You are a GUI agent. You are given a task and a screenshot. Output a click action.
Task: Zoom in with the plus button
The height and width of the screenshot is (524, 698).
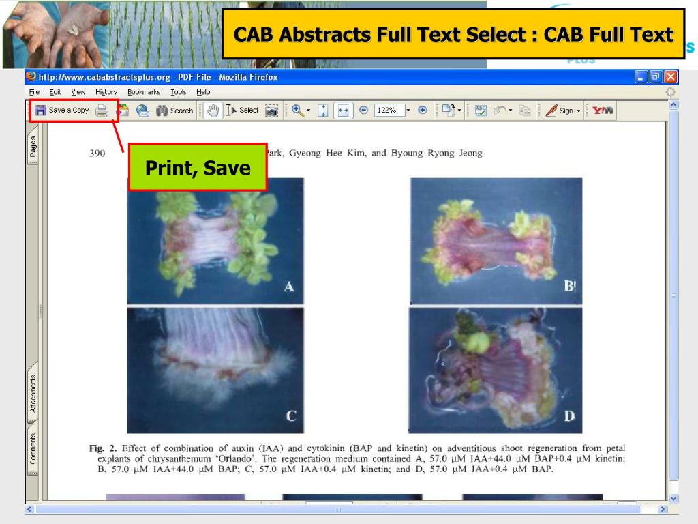[423, 110]
